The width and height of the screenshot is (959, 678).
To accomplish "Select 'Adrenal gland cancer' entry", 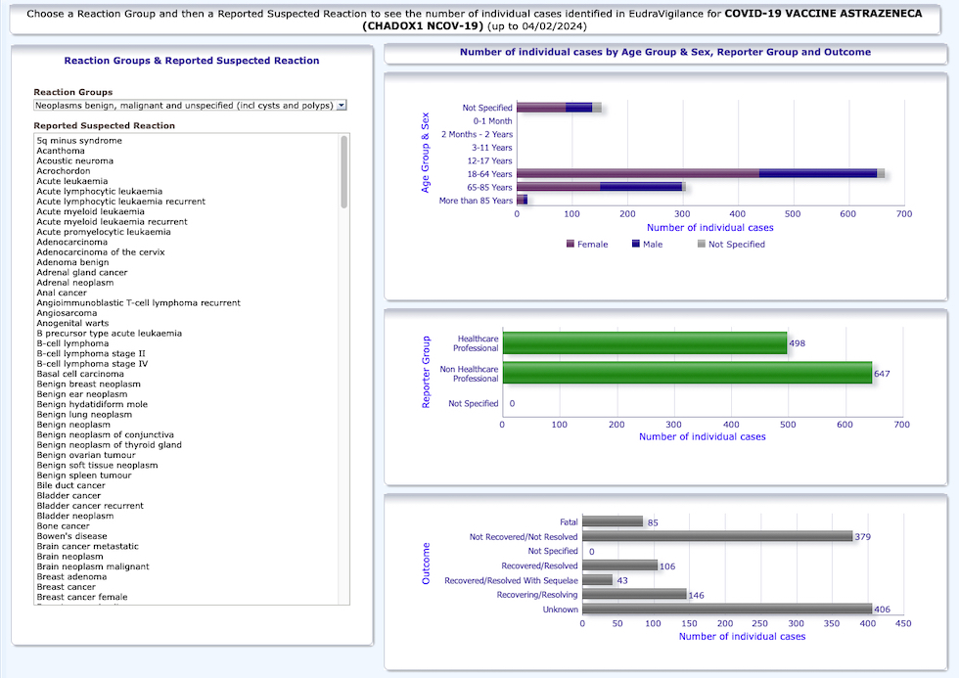I will (x=82, y=273).
